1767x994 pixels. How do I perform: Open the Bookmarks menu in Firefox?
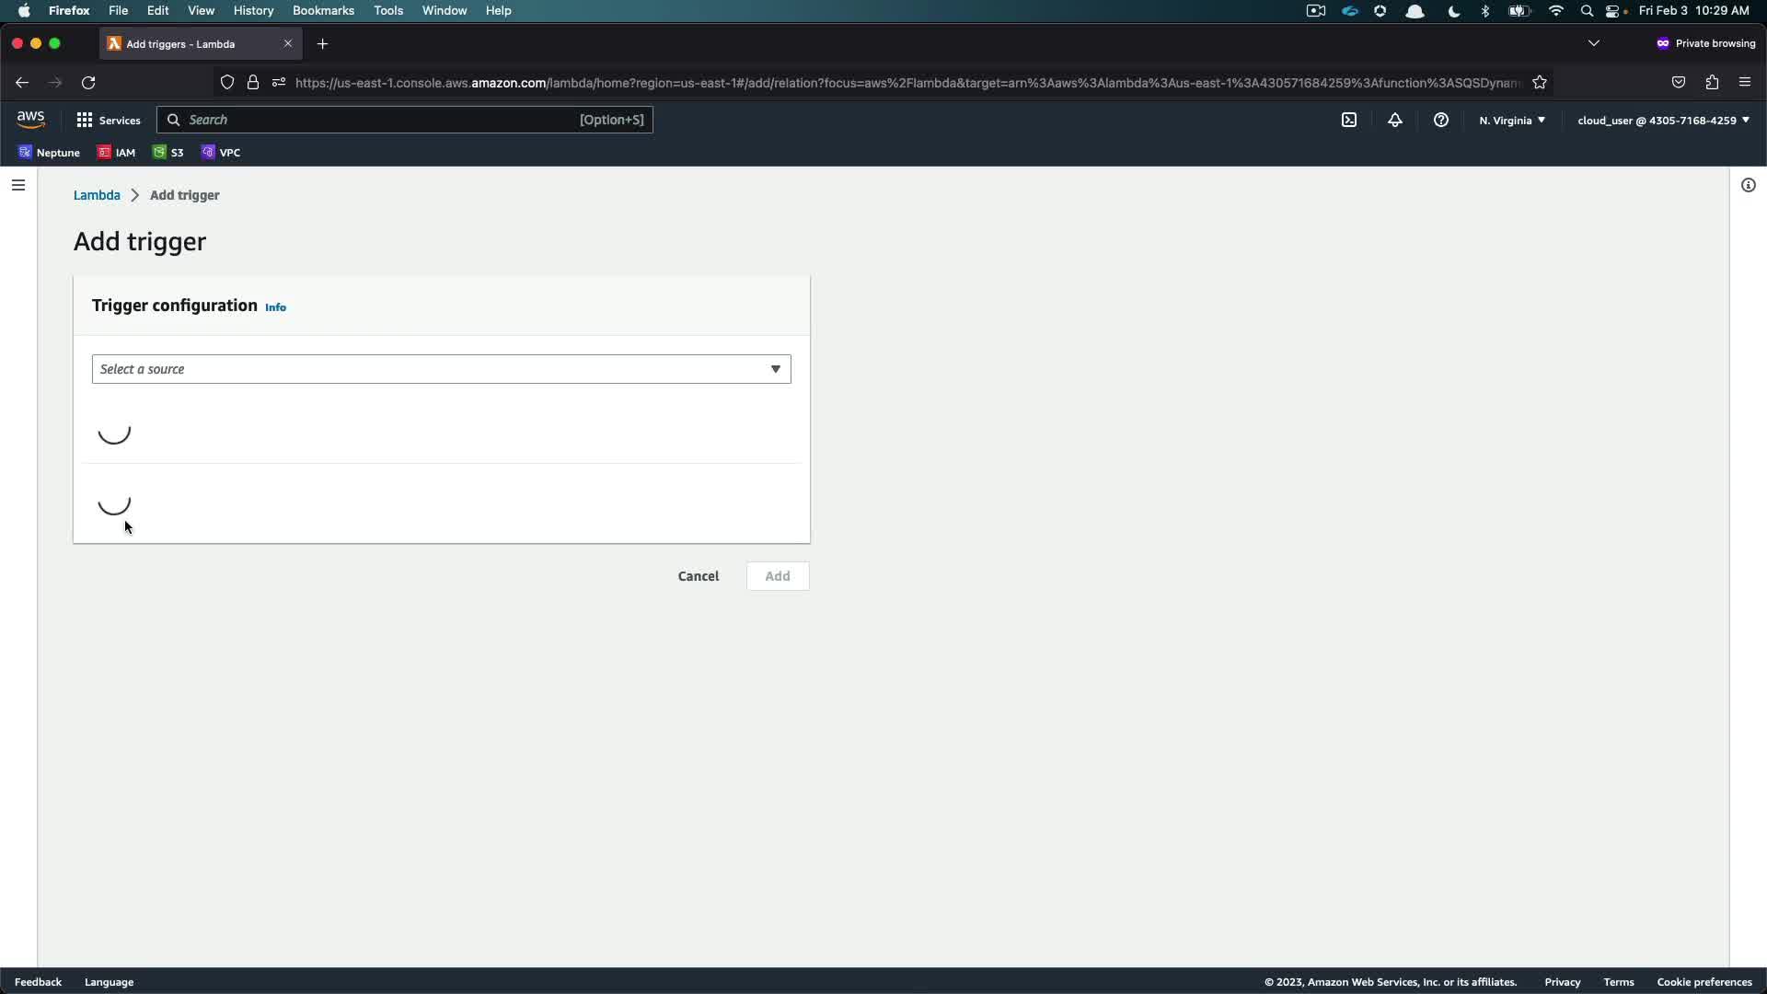tap(323, 11)
